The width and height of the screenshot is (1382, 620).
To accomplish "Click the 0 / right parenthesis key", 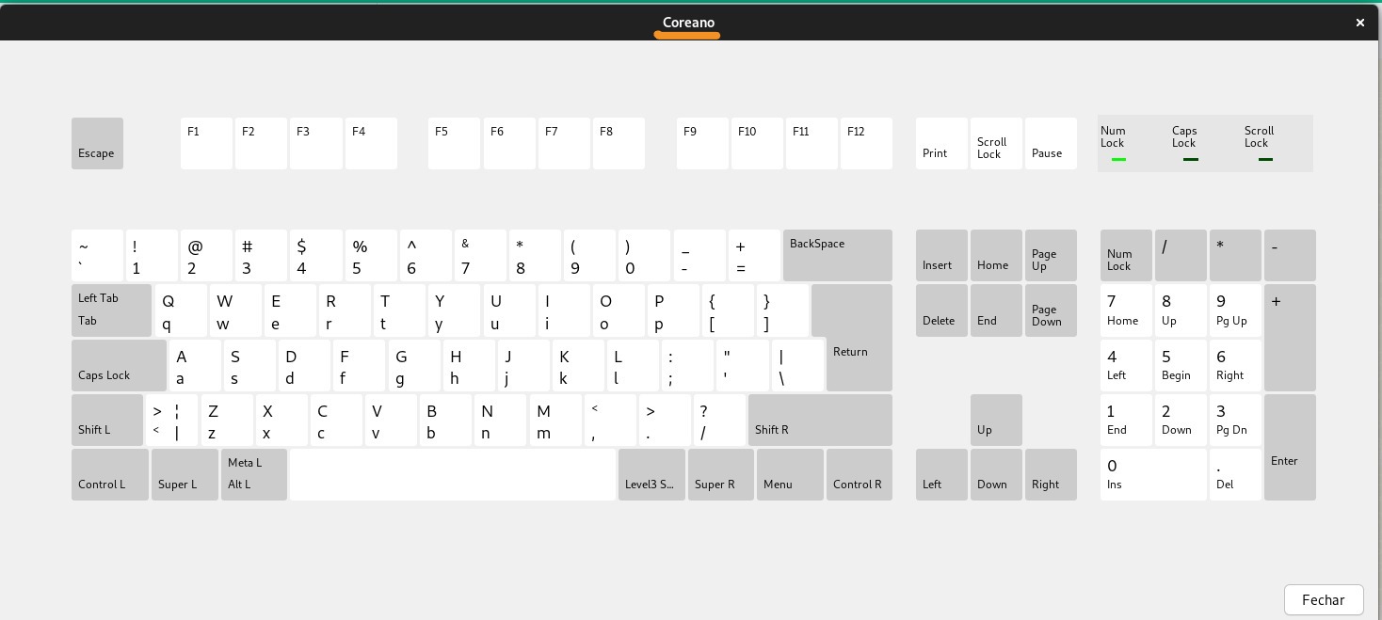I will tap(644, 255).
